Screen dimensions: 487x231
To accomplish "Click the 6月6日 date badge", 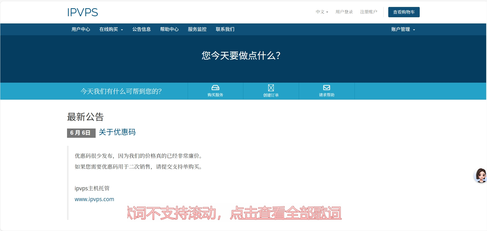I will (81, 133).
